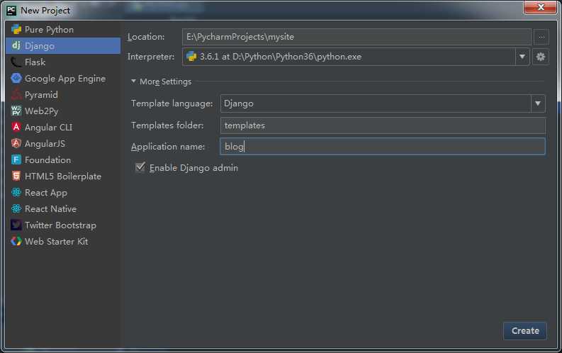This screenshot has height=353, width=562.
Task: Click the Create button
Action: click(525, 331)
